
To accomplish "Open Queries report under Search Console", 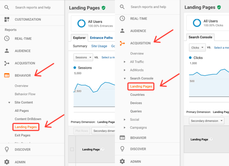I will pos(136,111).
